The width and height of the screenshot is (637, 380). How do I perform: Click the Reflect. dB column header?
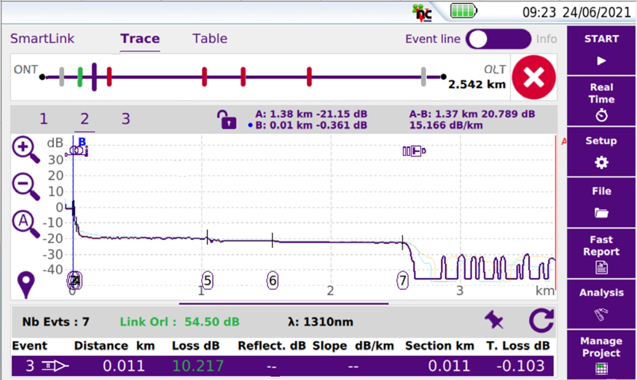(271, 346)
